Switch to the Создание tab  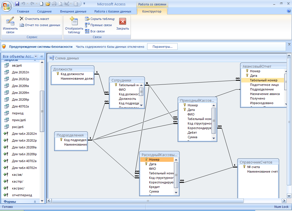pos(44,11)
